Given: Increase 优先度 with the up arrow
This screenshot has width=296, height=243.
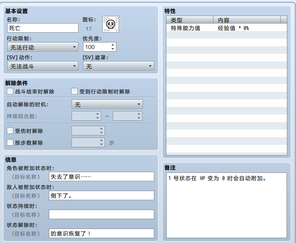Looking at the screenshot, I should tap(113, 45).
